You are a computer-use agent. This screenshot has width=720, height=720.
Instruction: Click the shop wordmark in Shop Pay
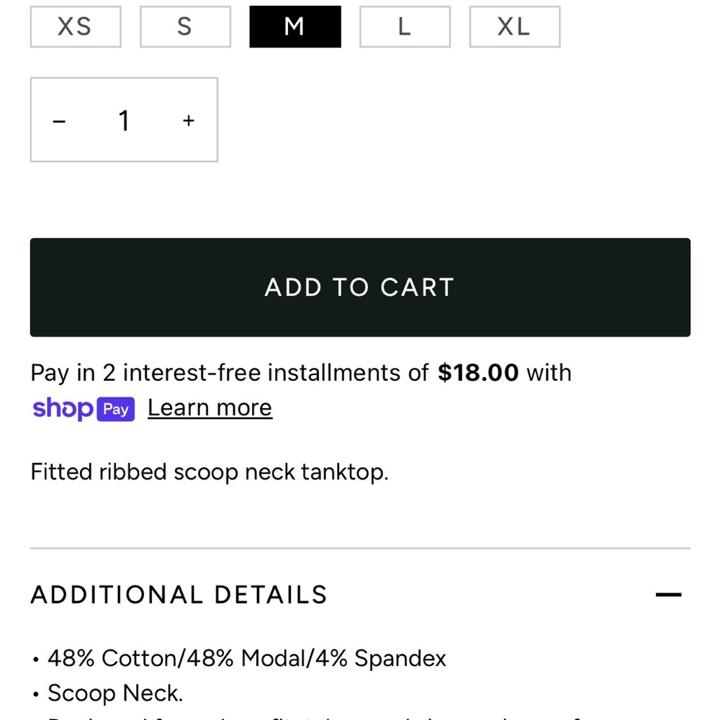(x=63, y=409)
